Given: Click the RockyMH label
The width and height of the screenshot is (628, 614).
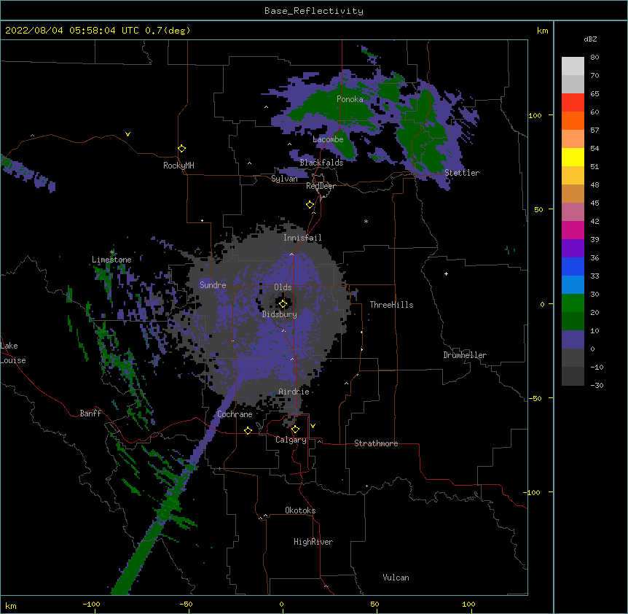Looking at the screenshot, I should [178, 166].
